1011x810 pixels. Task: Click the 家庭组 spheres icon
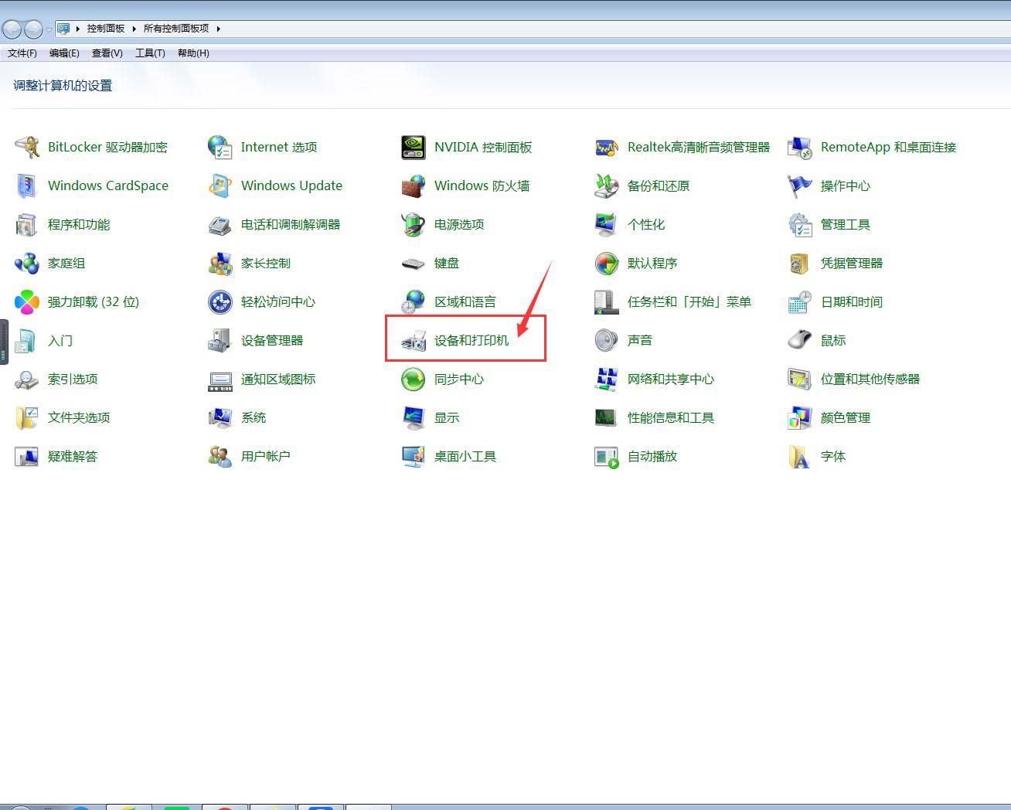click(26, 263)
